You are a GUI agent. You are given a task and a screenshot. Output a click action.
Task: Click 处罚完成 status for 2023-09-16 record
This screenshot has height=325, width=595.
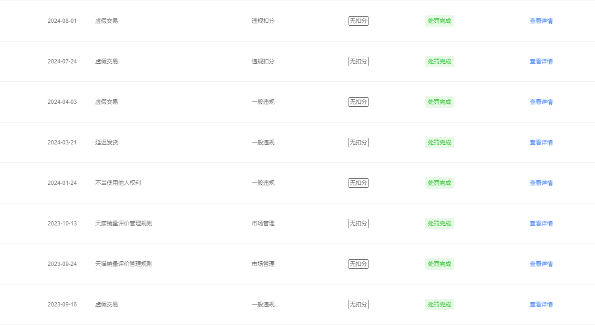440,305
